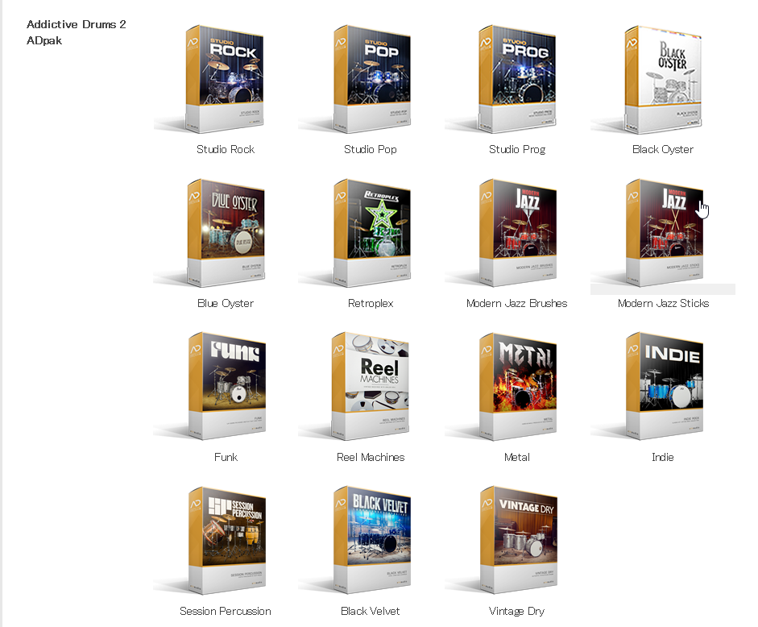Screen dimensions: 758x627
Task: Click the Modern Jazz Sticks text link
Action: point(663,303)
